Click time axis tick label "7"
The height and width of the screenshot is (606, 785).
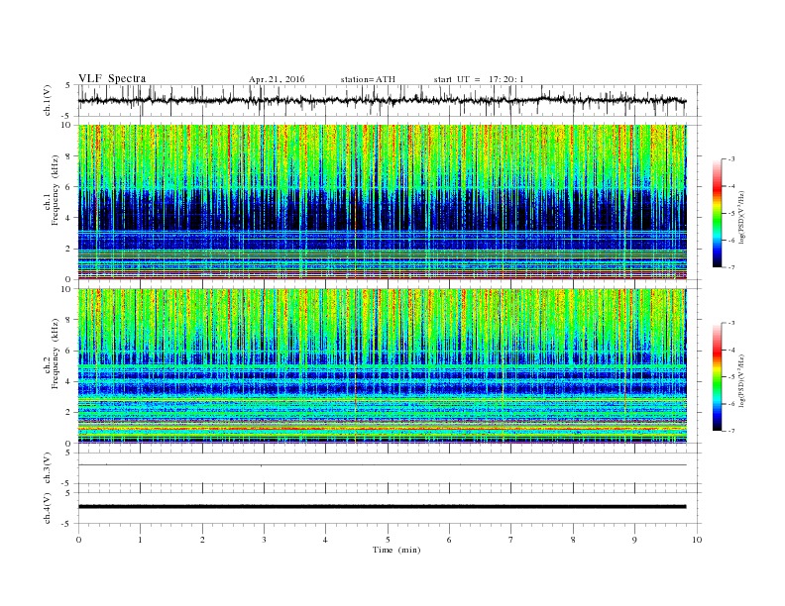(x=510, y=540)
